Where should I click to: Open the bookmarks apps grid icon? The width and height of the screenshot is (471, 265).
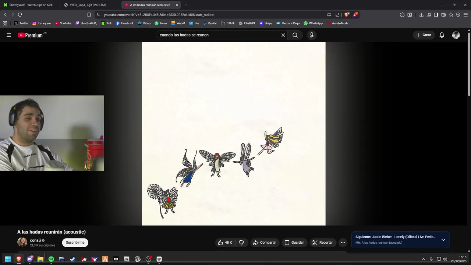pos(5,23)
